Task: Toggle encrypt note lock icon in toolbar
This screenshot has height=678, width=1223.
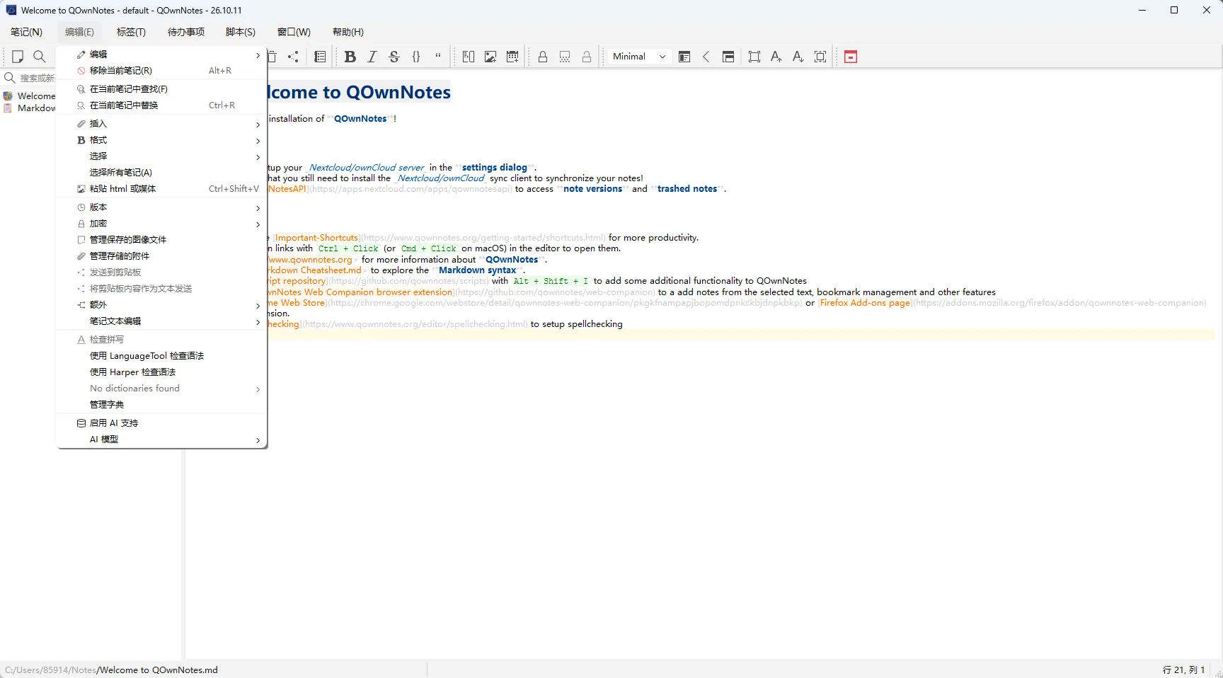Action: point(543,57)
